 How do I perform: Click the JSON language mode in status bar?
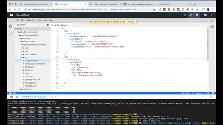click(x=208, y=93)
